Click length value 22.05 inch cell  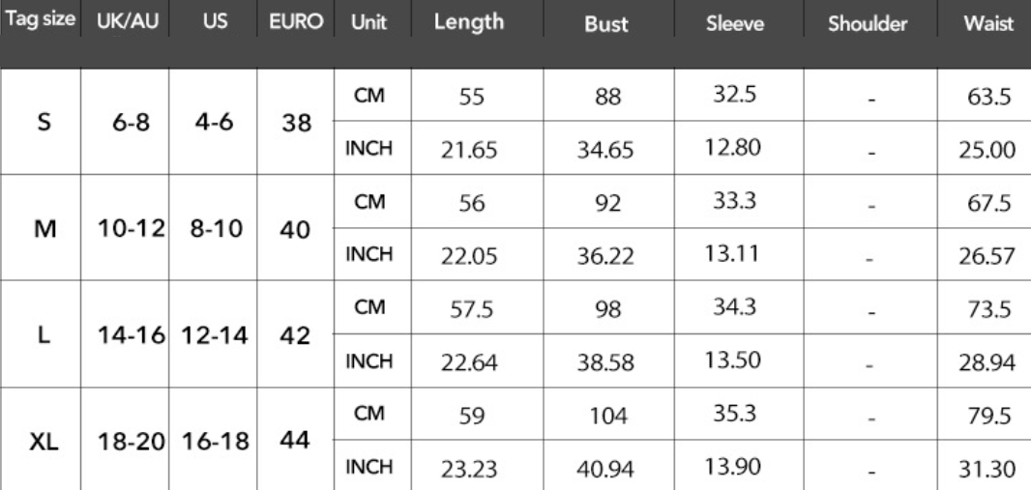pyautogui.click(x=469, y=255)
